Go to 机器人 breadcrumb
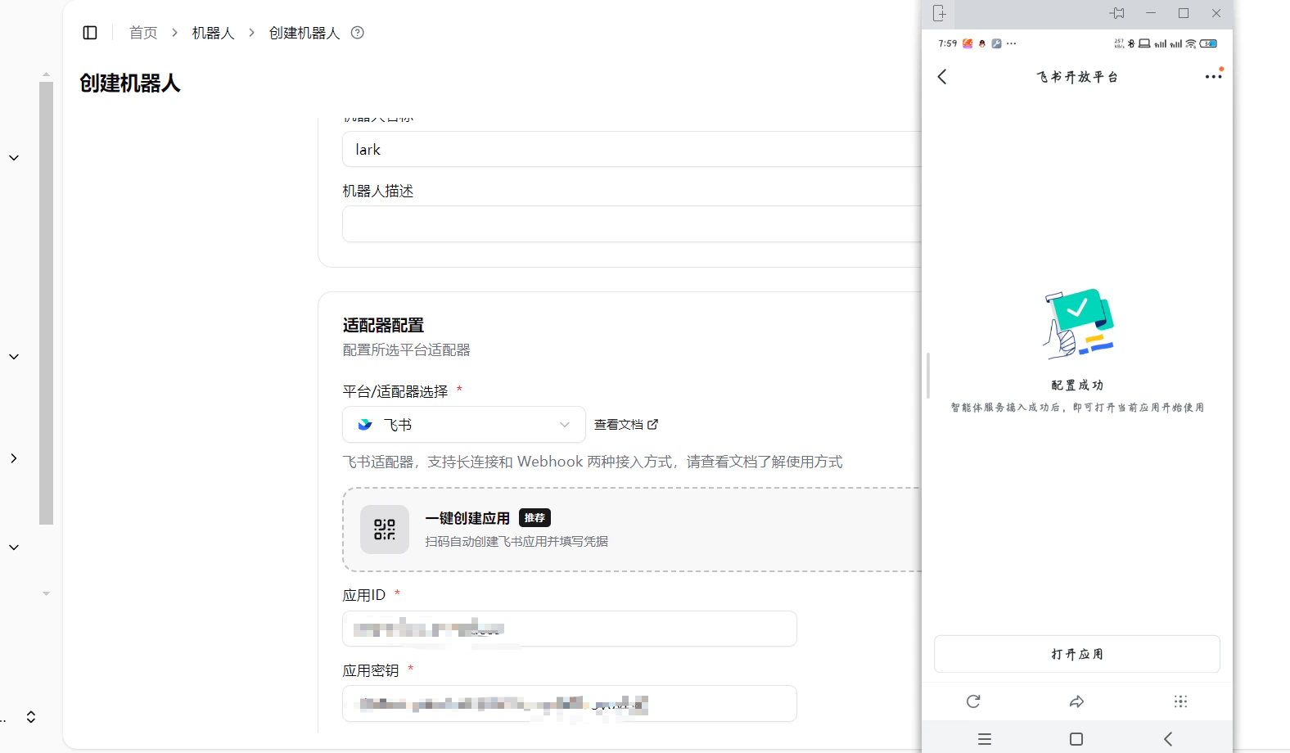Screen dimensions: 1290x753 tap(213, 33)
